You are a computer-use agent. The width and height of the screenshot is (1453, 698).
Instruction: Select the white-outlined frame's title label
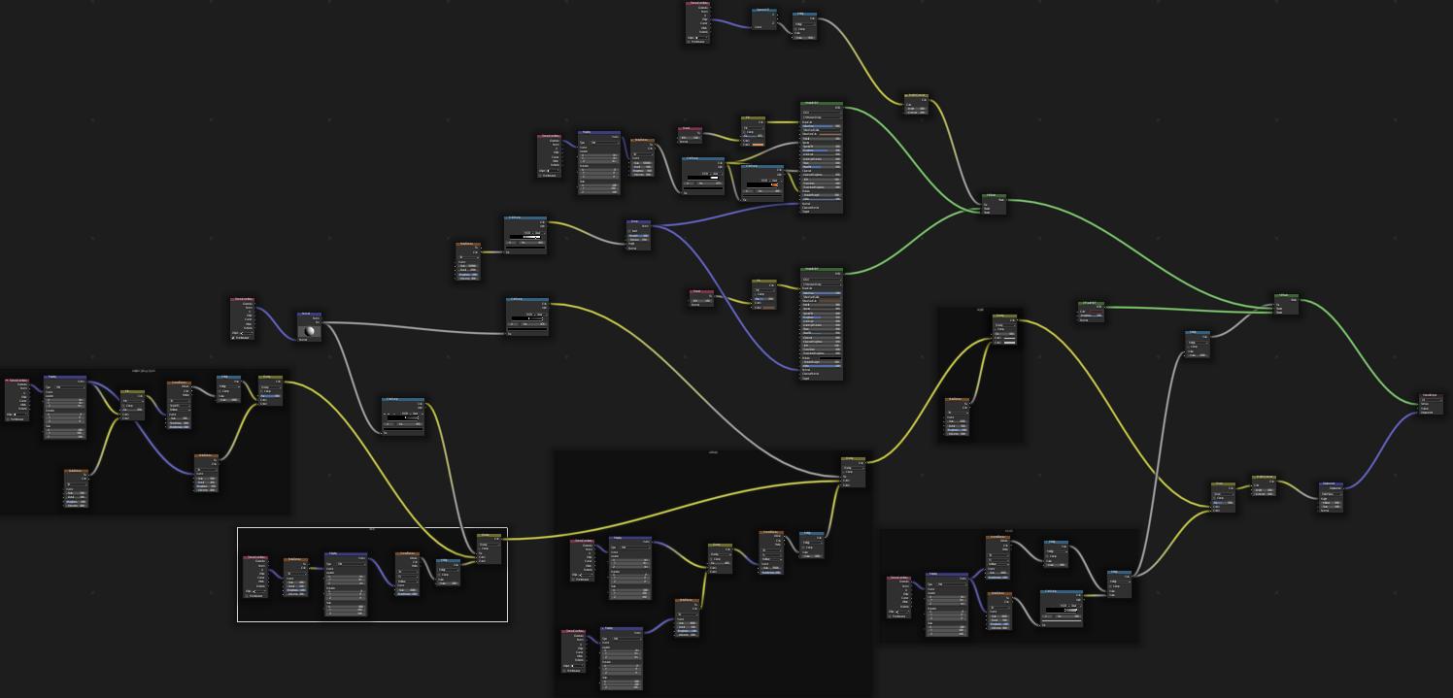372,529
